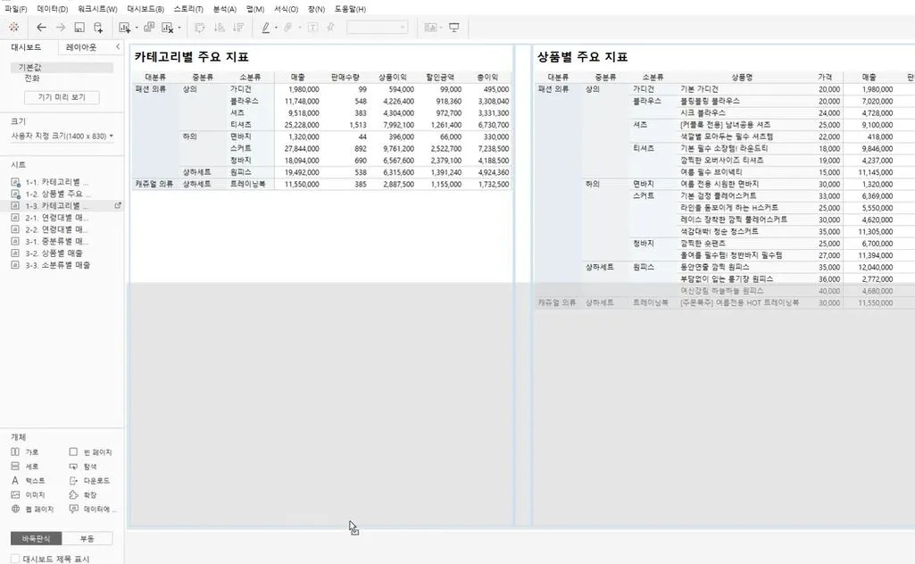Click the save disk icon
This screenshot has height=564, width=915.
tap(79, 28)
